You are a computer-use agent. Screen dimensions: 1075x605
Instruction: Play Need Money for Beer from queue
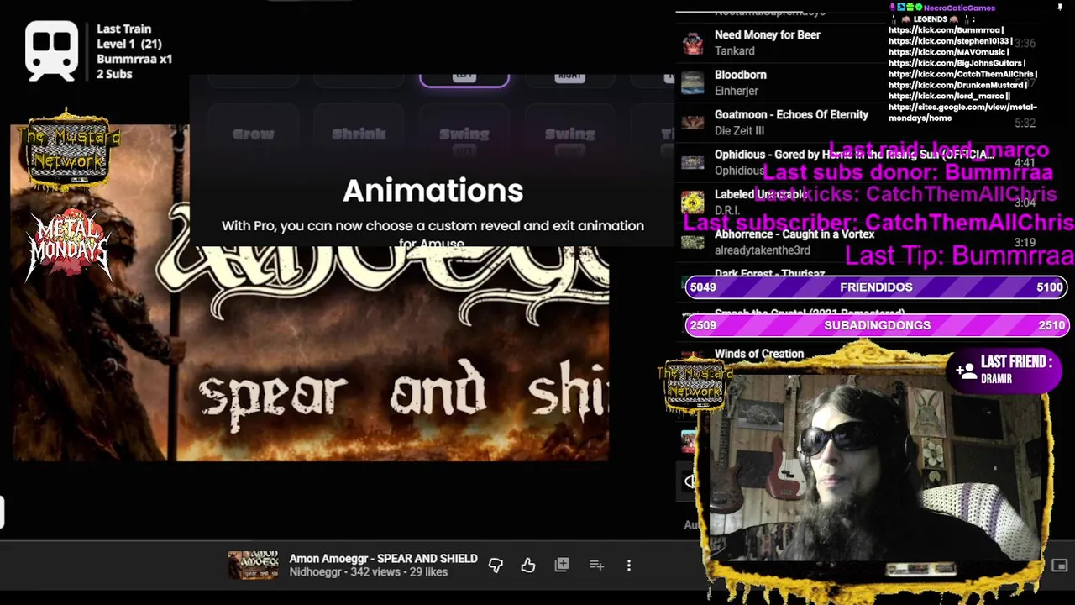point(767,35)
